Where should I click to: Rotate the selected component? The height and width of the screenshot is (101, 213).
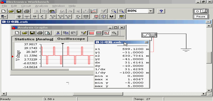coord(63,11)
